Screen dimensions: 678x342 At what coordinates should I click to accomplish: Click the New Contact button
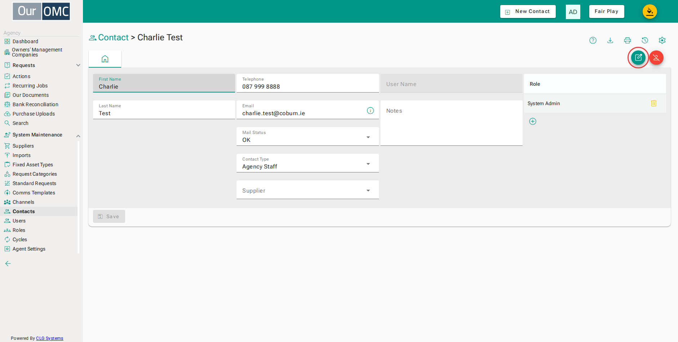click(528, 12)
